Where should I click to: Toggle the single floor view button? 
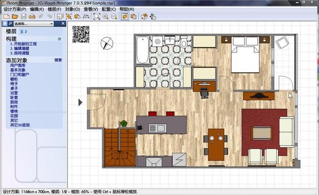click(125, 17)
